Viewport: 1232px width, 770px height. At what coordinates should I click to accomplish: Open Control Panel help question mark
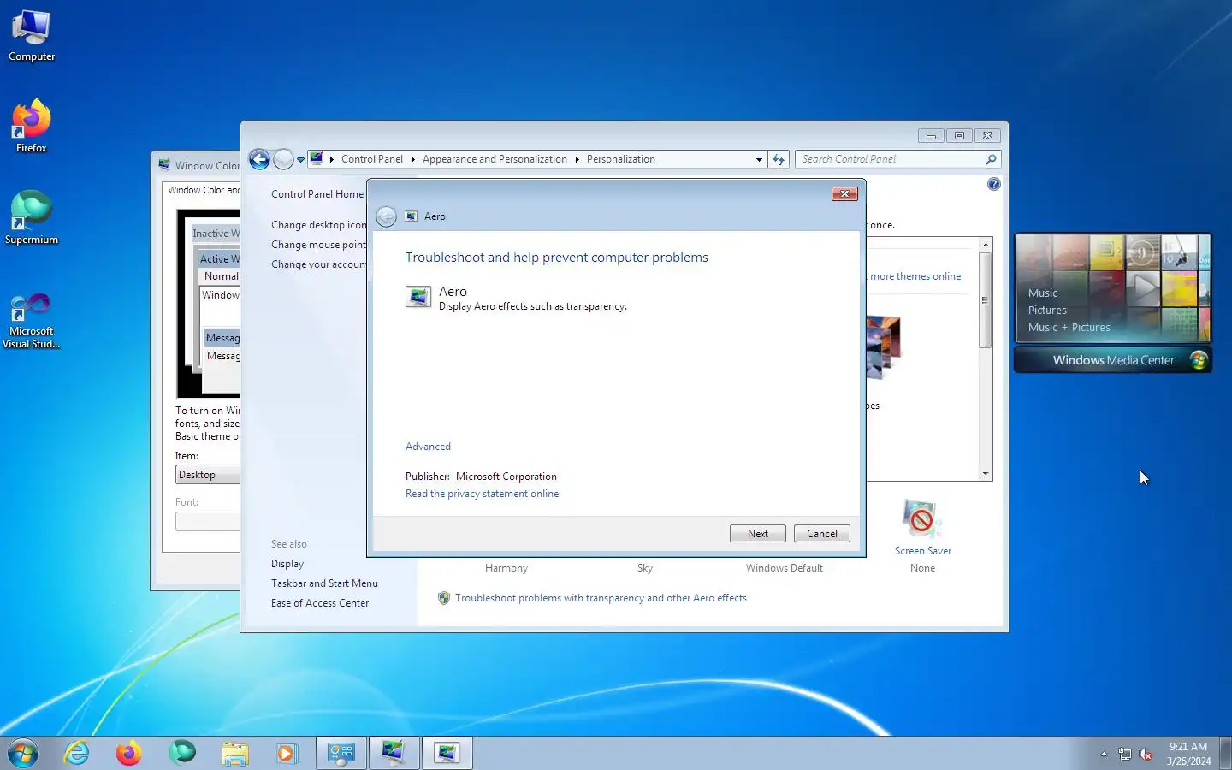[993, 184]
